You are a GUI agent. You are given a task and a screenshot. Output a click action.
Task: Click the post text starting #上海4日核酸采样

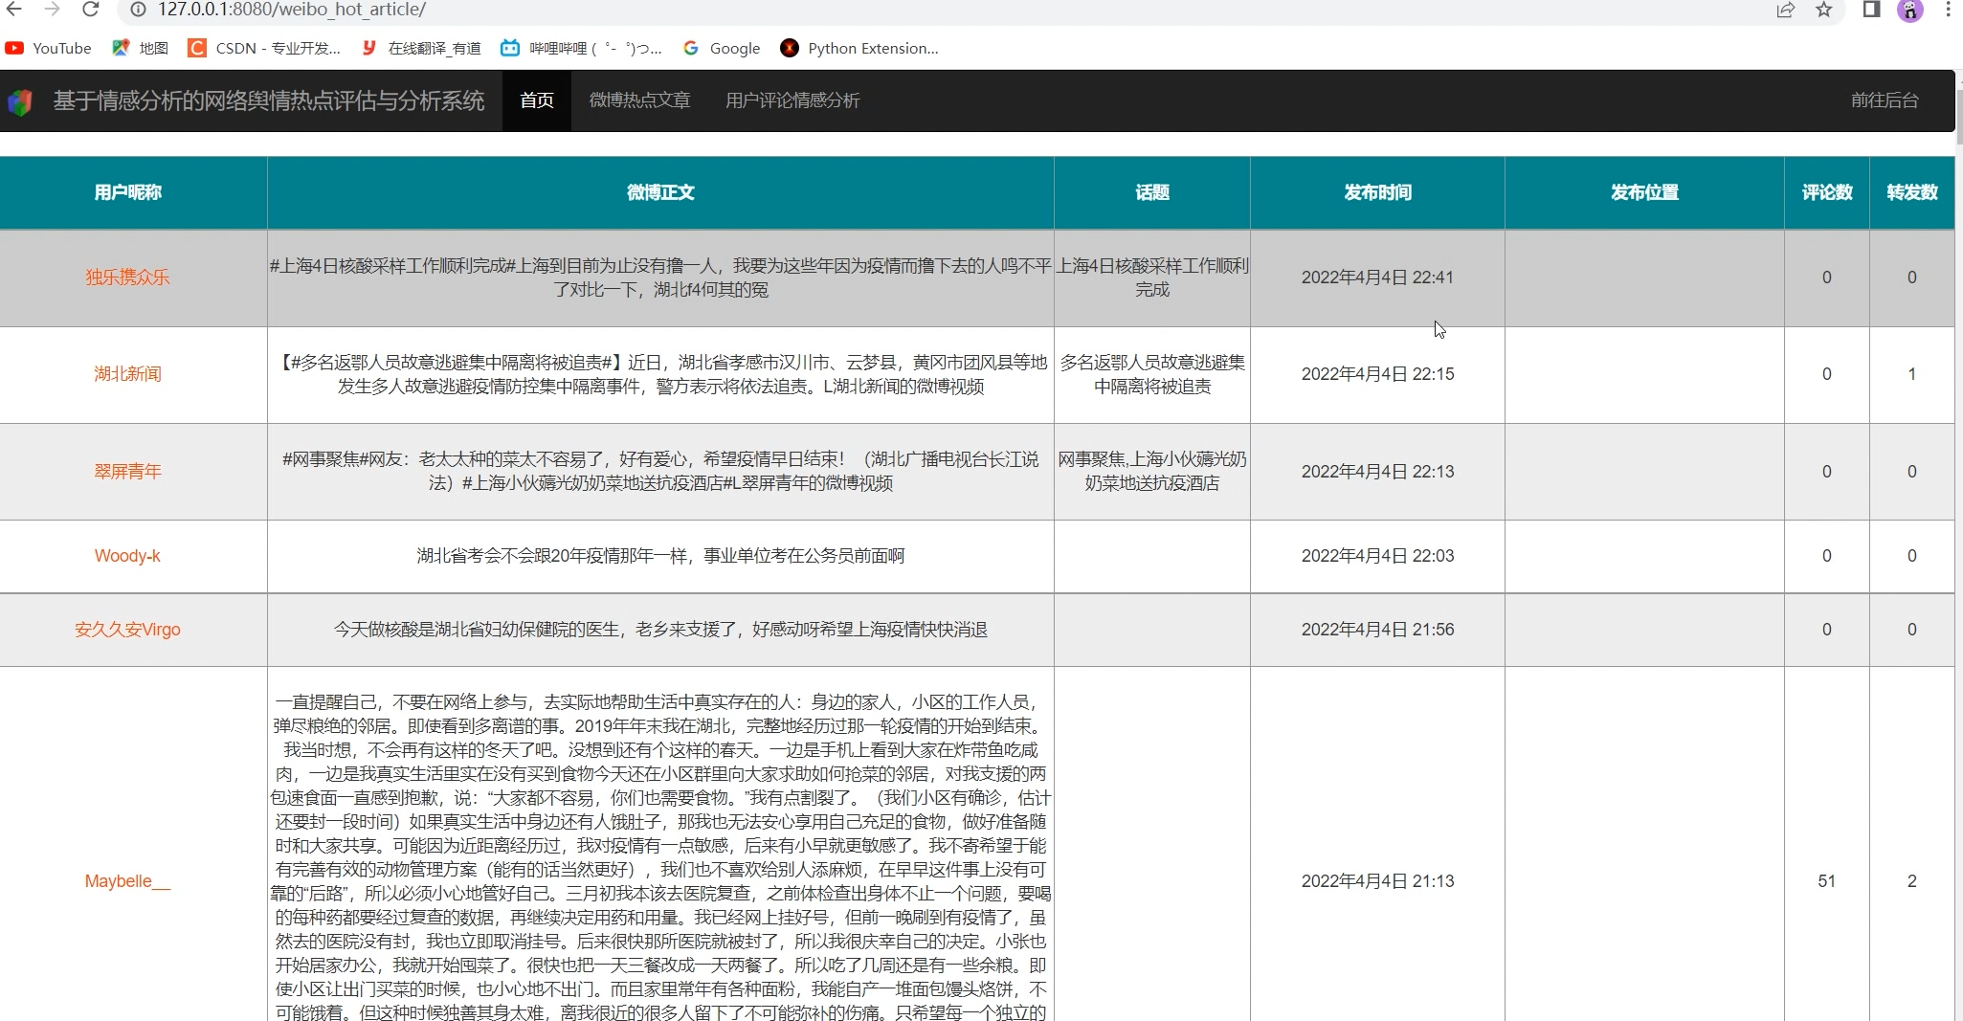pyautogui.click(x=660, y=277)
